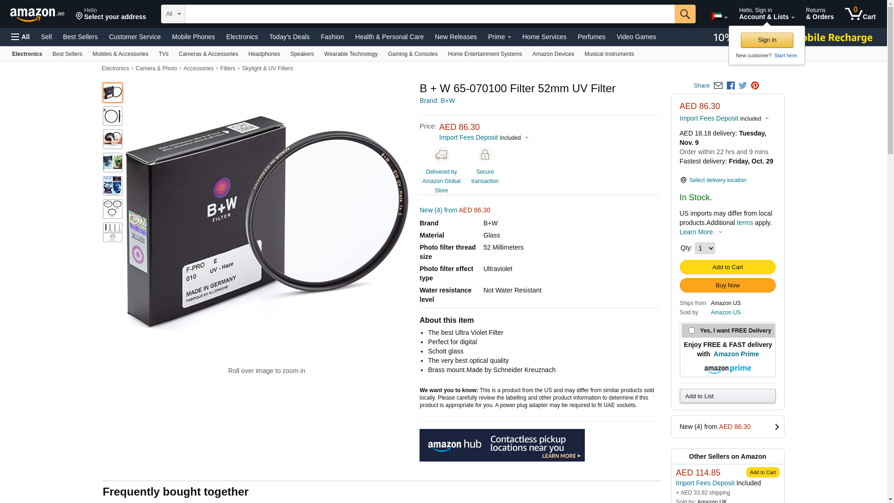Click the Add to Cart button
Screen dimensions: 894x503
pos(727,267)
